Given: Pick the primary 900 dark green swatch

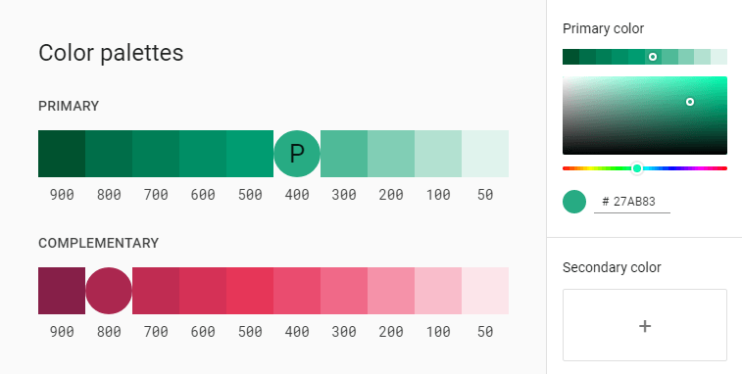Looking at the screenshot, I should tap(62, 154).
